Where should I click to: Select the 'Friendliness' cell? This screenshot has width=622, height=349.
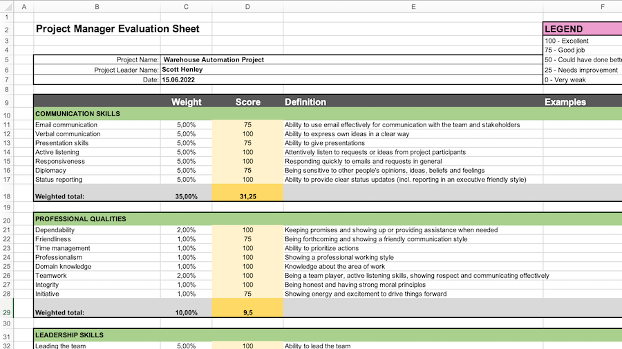point(97,239)
